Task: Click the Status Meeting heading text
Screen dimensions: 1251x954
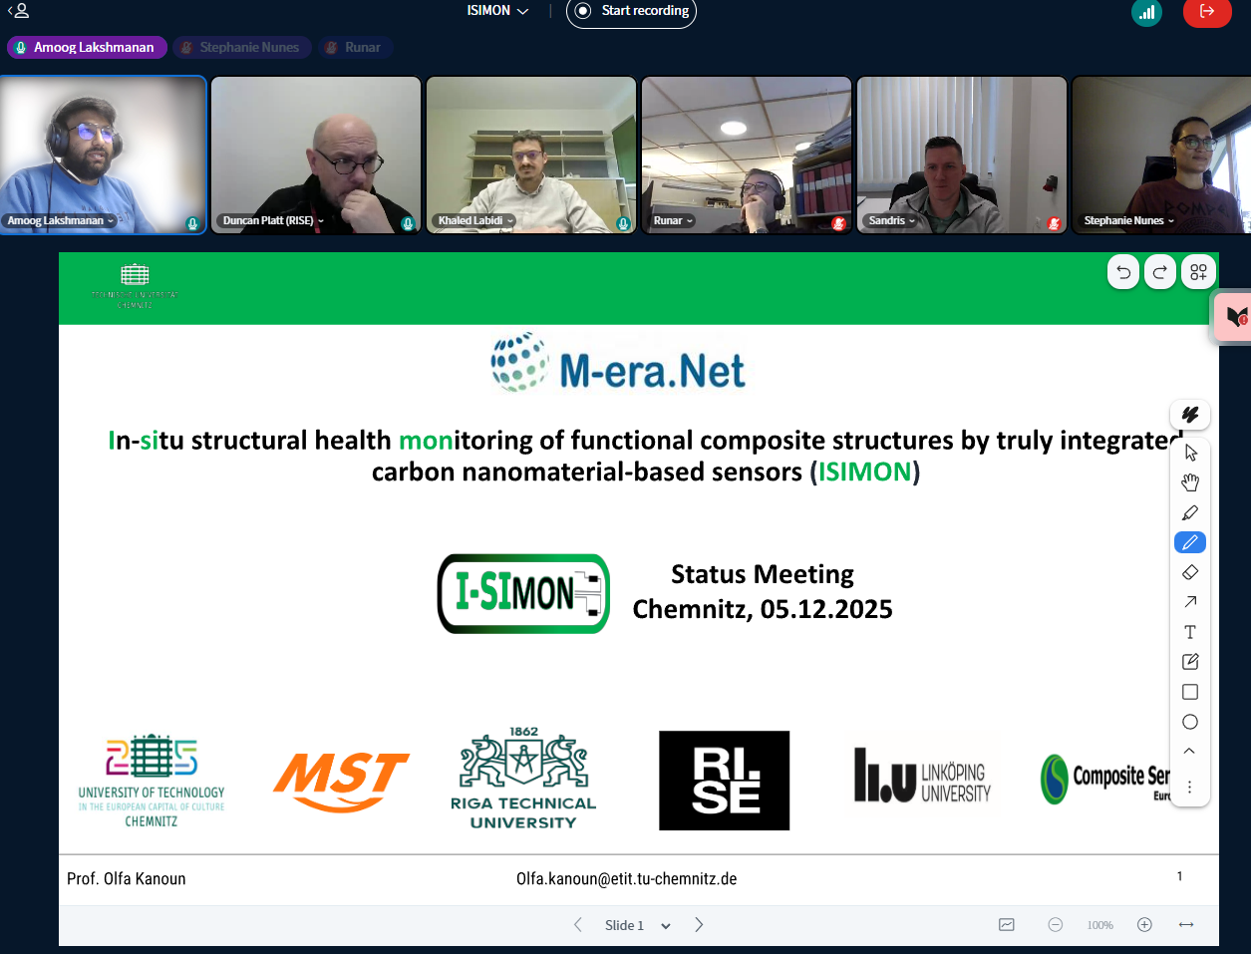Action: (763, 574)
